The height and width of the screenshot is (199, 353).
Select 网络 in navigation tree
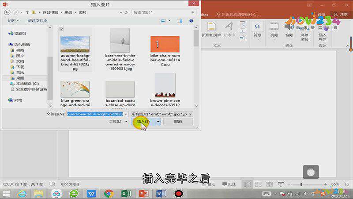tap(15, 100)
